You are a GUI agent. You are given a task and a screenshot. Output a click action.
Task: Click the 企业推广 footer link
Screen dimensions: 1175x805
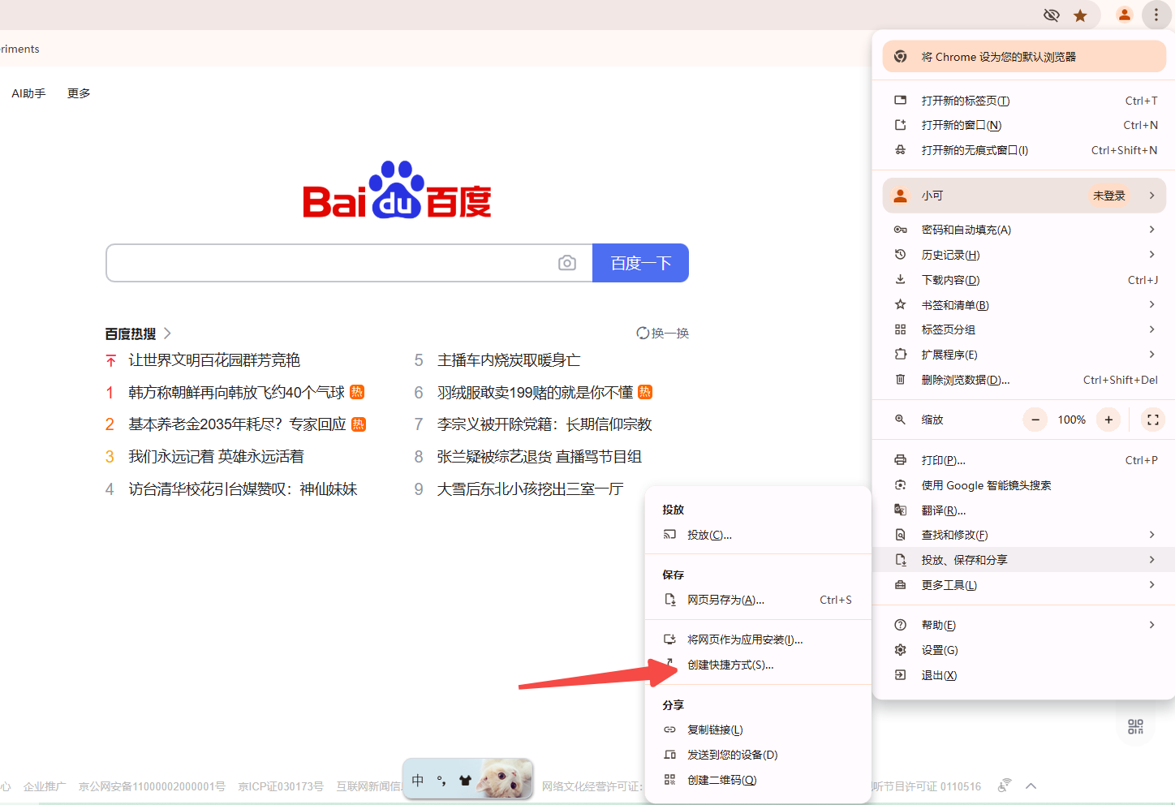[x=45, y=786]
